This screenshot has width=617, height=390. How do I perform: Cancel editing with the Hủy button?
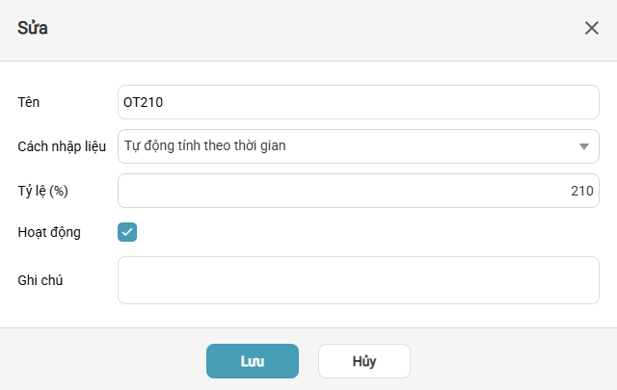[x=364, y=361]
